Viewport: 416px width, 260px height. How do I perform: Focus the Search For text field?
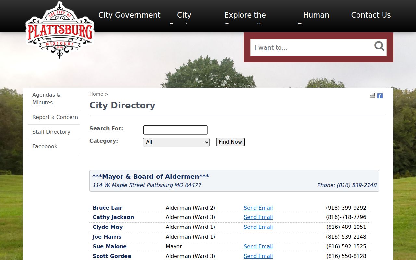click(175, 130)
